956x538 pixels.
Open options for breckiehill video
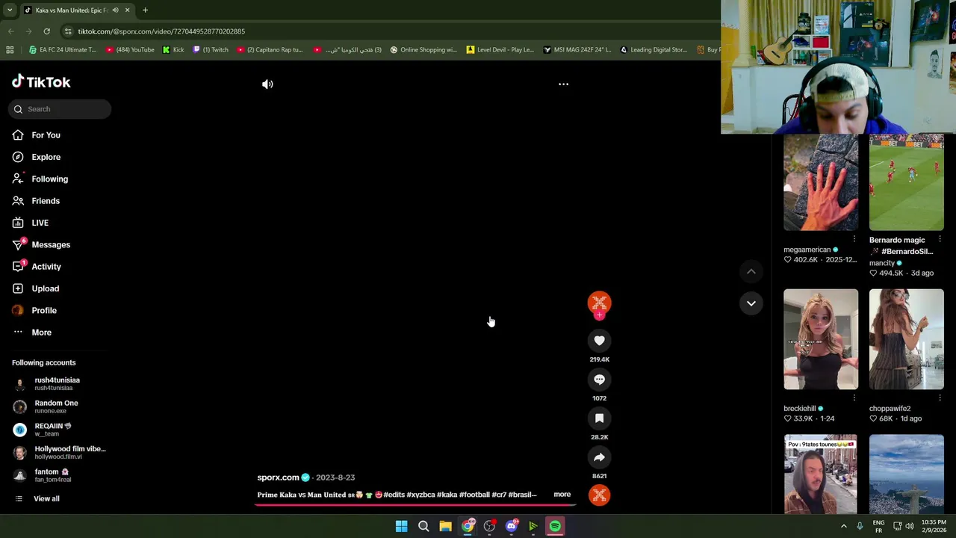tap(854, 398)
